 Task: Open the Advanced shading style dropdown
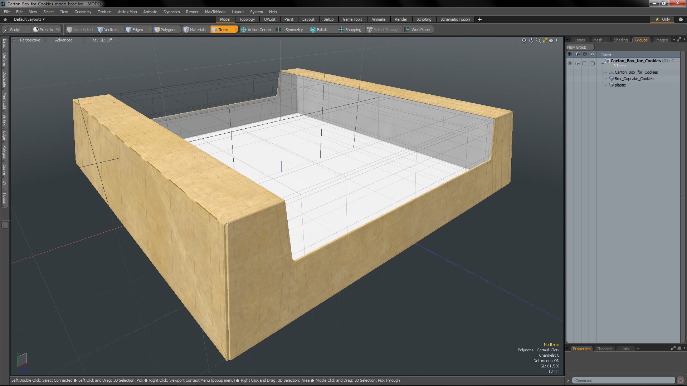[x=64, y=40]
